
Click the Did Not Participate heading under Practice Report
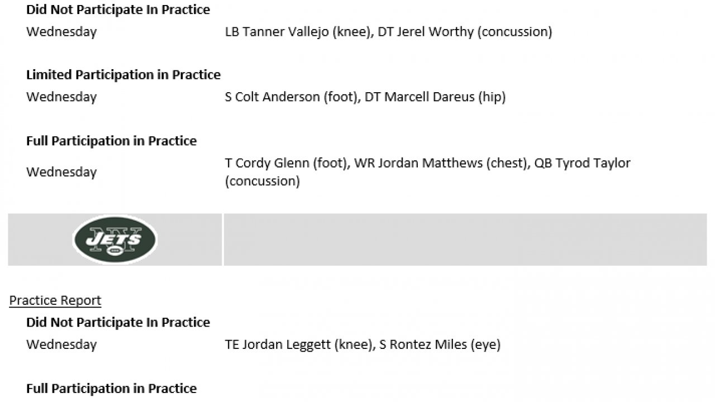[x=118, y=323]
